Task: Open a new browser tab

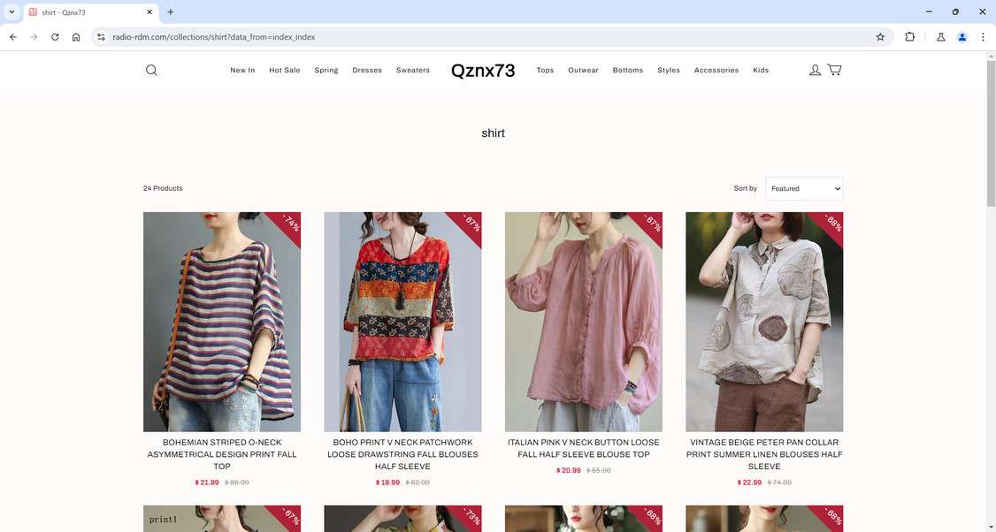Action: pos(170,12)
